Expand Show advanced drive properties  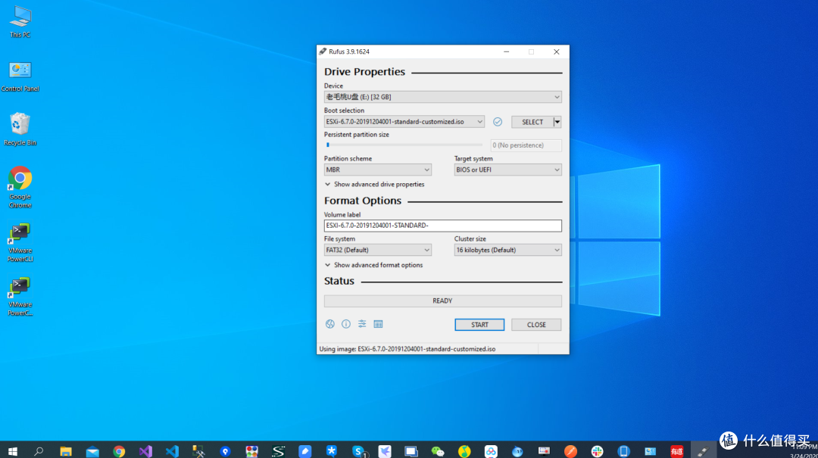(375, 184)
